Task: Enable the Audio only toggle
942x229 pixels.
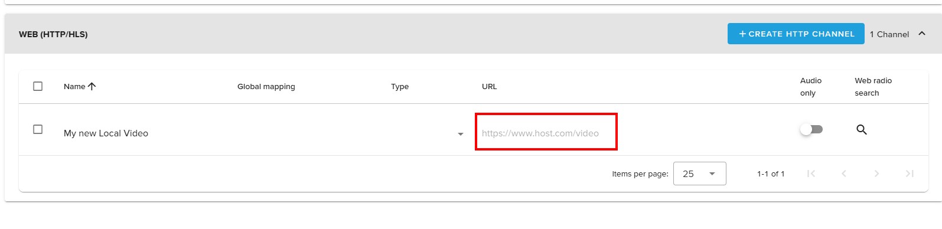Action: click(x=811, y=129)
